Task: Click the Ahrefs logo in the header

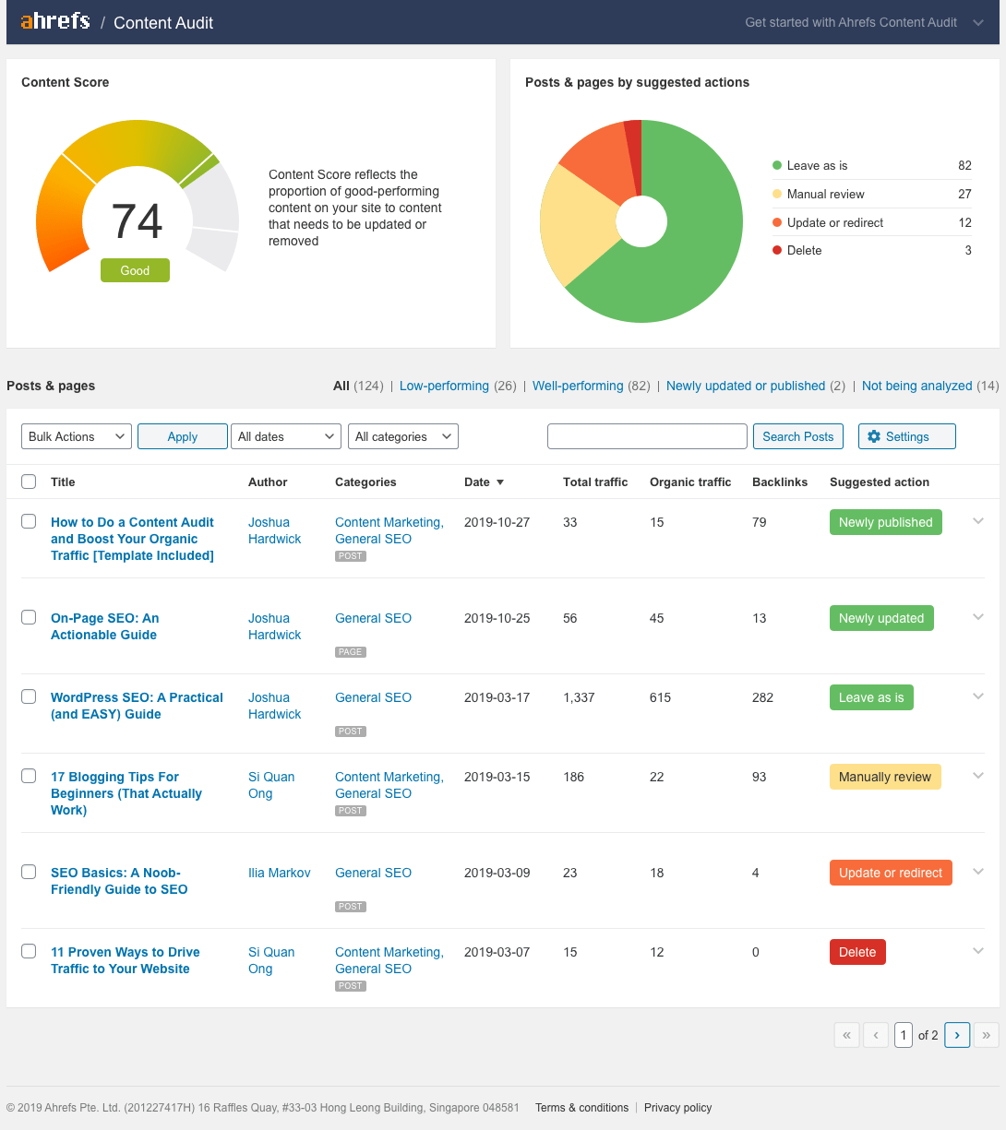Action: pos(54,21)
